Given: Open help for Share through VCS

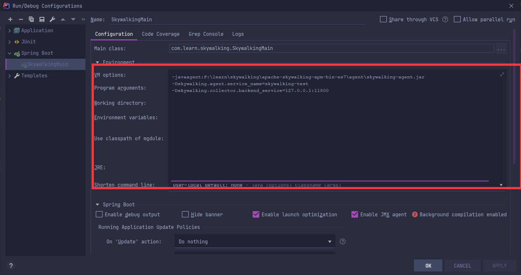Looking at the screenshot, I should (445, 19).
